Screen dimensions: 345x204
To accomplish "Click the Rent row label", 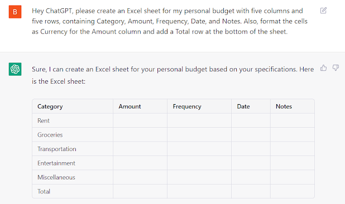I will click(x=44, y=120).
